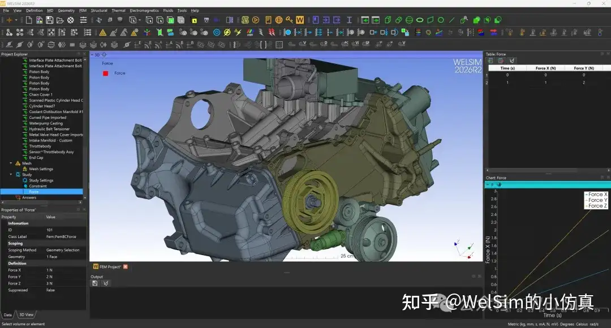Select End Cap part in tree
Image resolution: width=611 pixels, height=328 pixels.
(36, 157)
